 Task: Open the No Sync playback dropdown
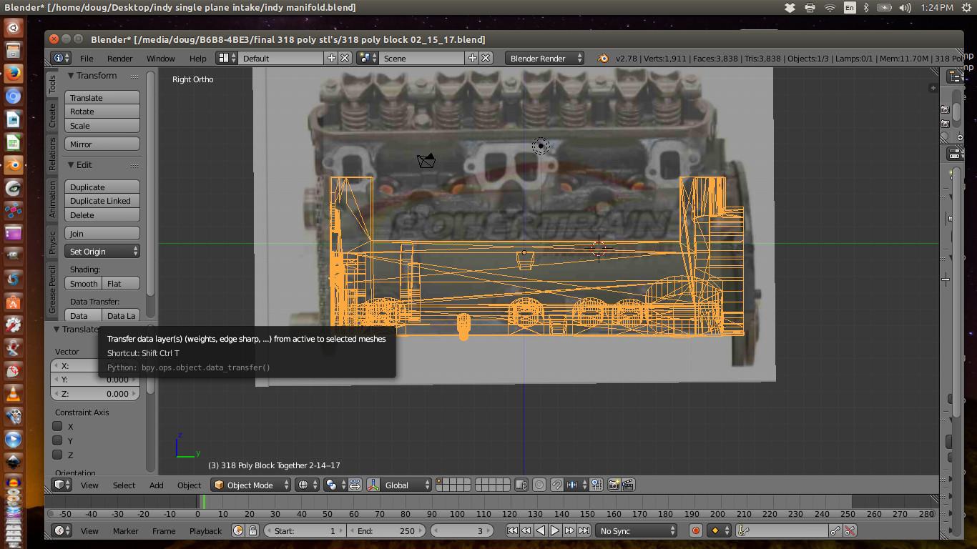click(635, 530)
